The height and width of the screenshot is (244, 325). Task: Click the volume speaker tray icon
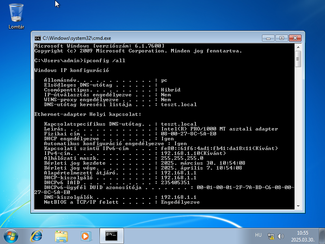[x=280, y=235]
